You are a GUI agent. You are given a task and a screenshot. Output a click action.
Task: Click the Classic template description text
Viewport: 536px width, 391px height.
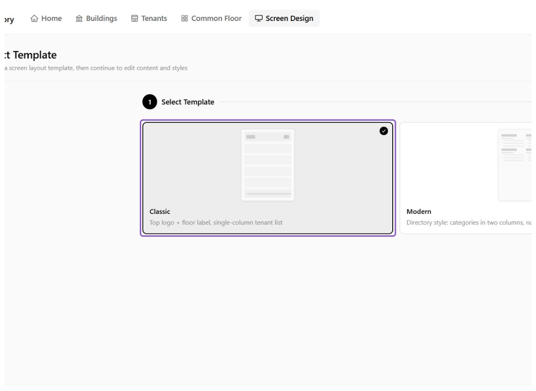[216, 223]
